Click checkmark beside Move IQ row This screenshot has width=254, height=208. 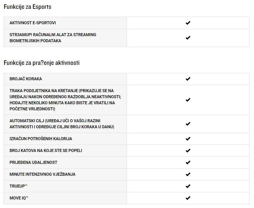click(188, 198)
